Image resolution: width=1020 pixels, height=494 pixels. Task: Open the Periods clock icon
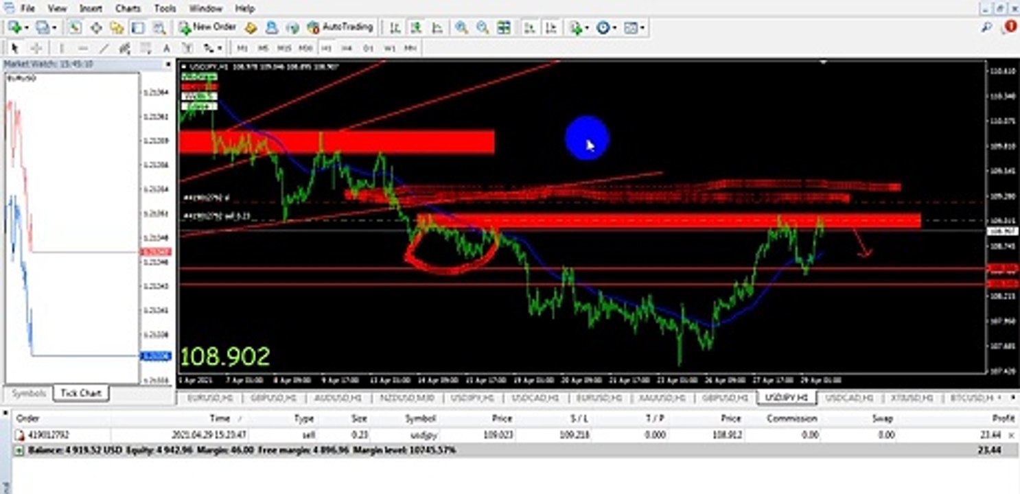tap(603, 27)
